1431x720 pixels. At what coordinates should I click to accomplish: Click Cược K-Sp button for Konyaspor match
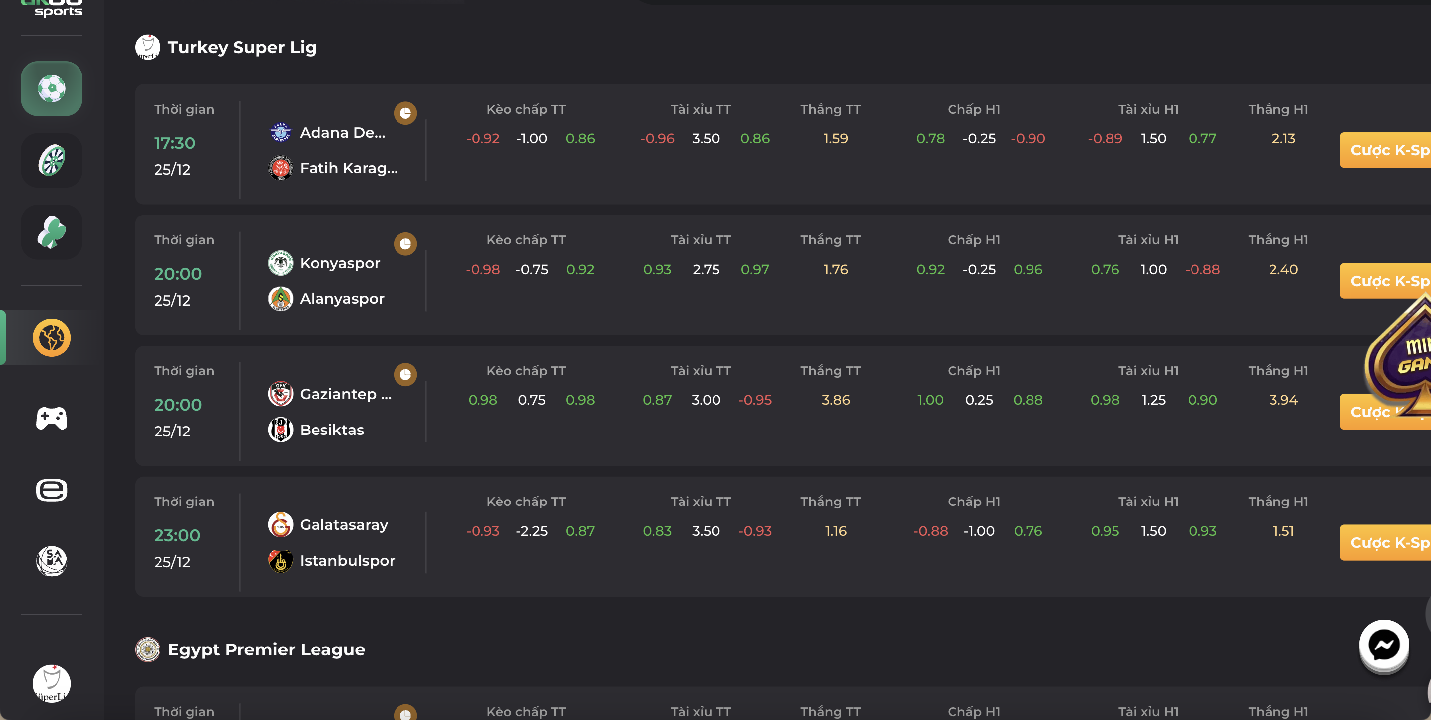point(1385,281)
